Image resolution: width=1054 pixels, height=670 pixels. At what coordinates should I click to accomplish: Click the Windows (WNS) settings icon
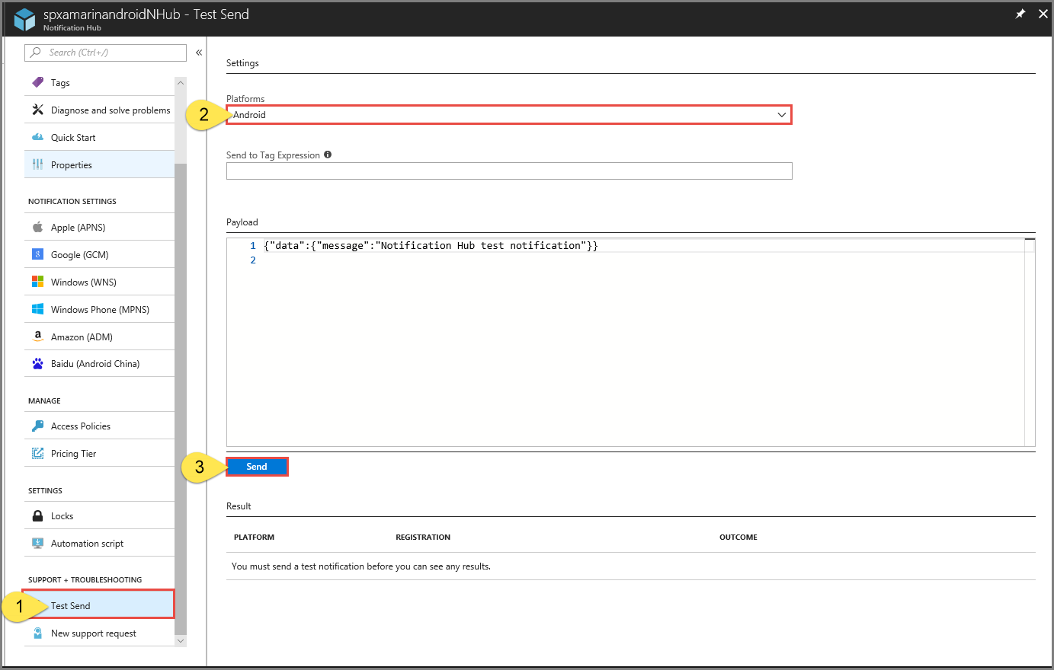tap(37, 281)
